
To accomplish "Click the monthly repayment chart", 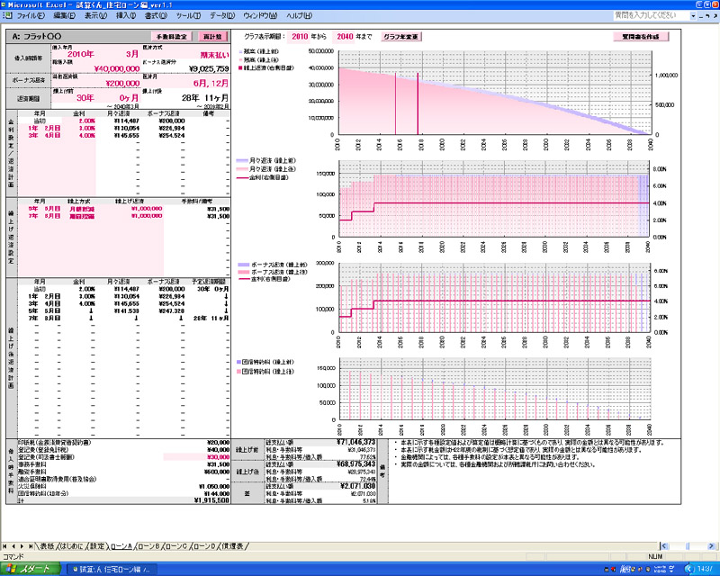I will coord(493,199).
